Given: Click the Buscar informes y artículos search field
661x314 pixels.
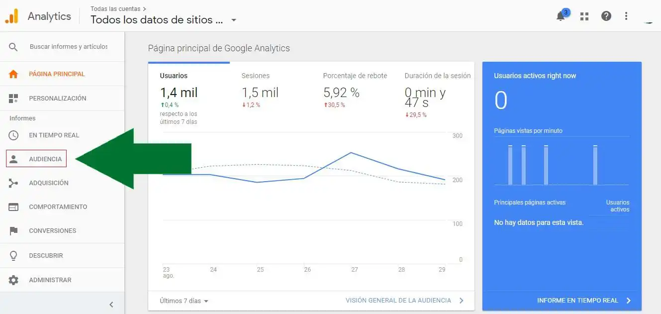Looking at the screenshot, I should tap(69, 46).
